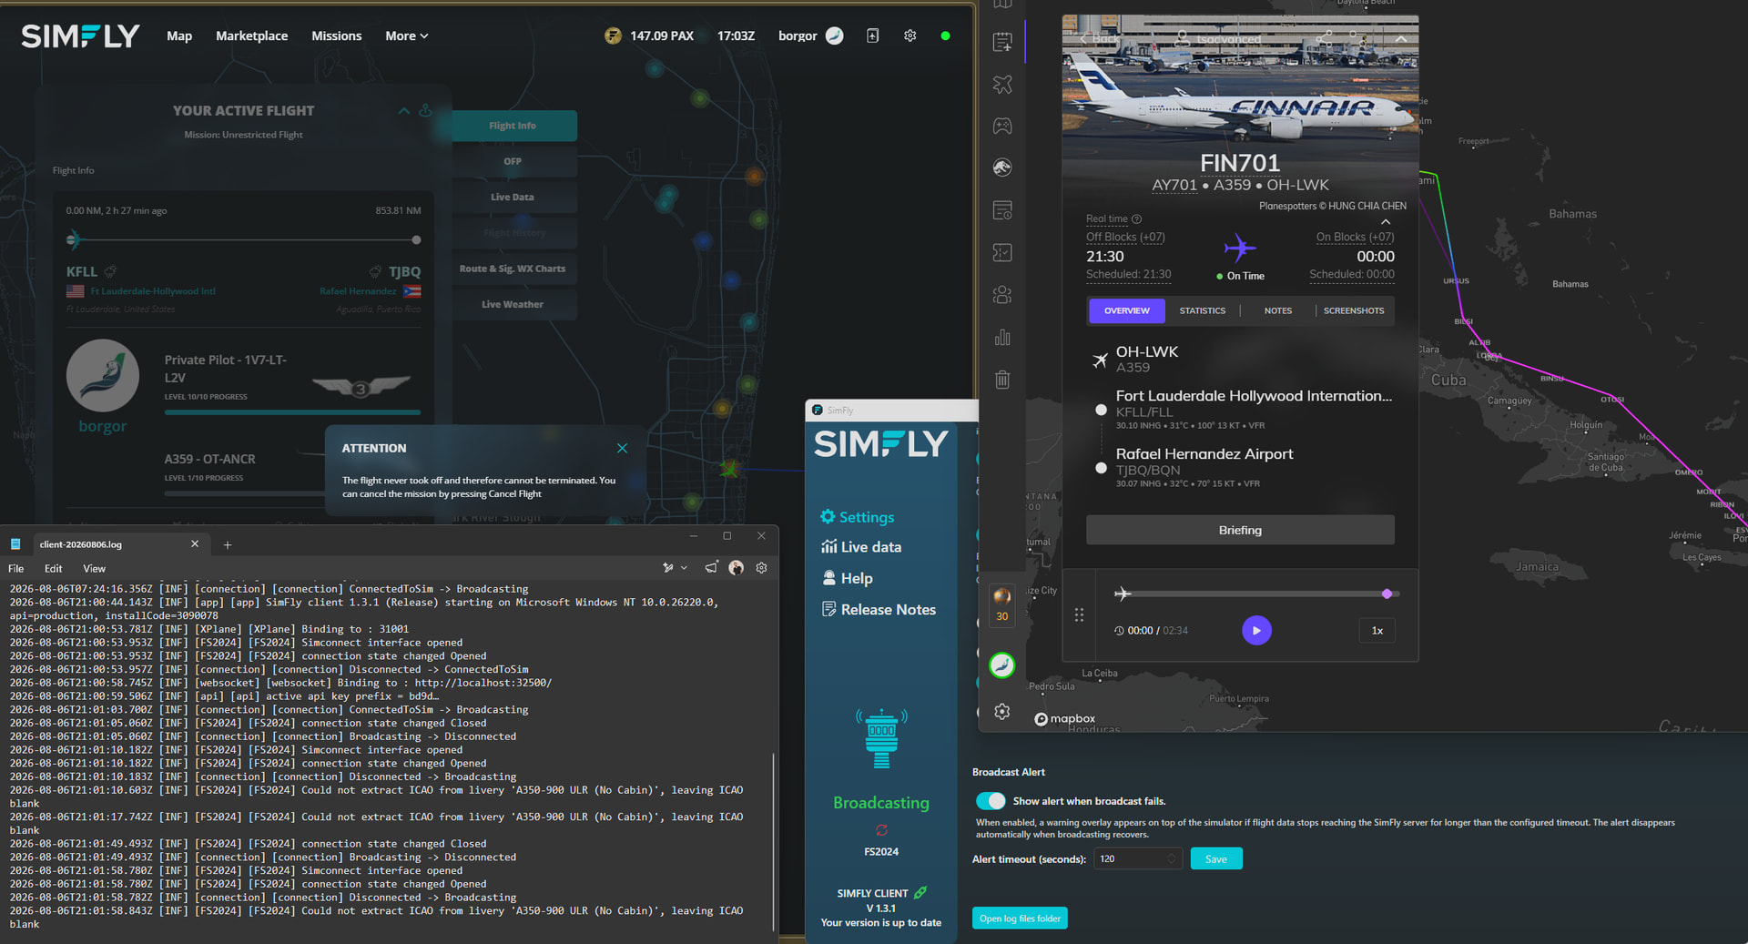Open Help in SimFly client
Viewport: 1748px width, 944px height.
tap(847, 578)
